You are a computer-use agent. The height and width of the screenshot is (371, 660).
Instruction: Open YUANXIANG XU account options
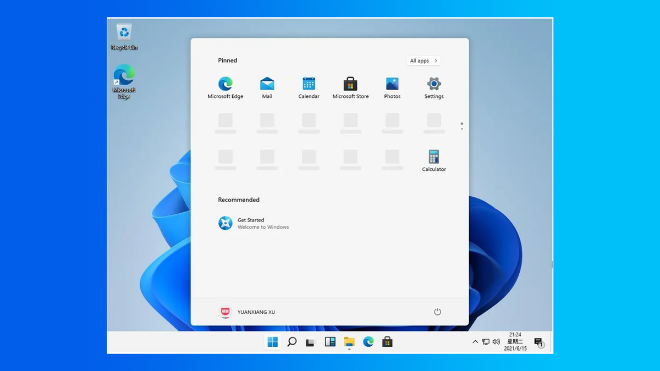coord(243,311)
